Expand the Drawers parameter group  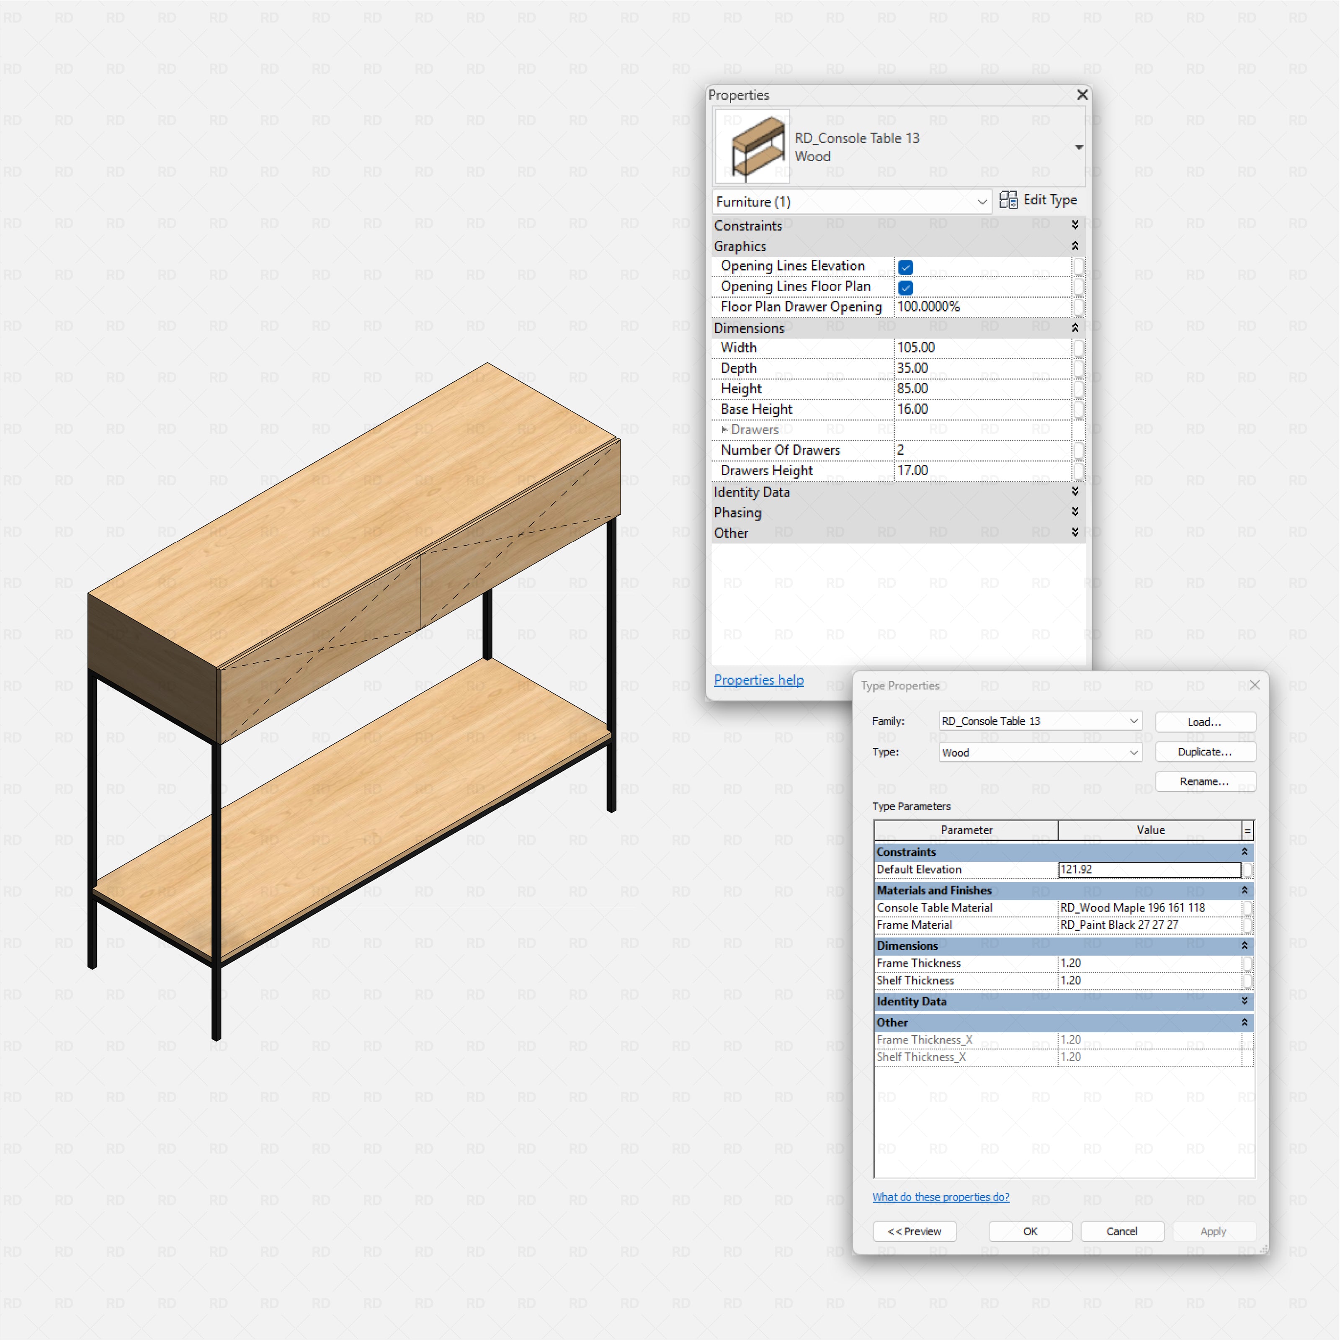click(724, 430)
